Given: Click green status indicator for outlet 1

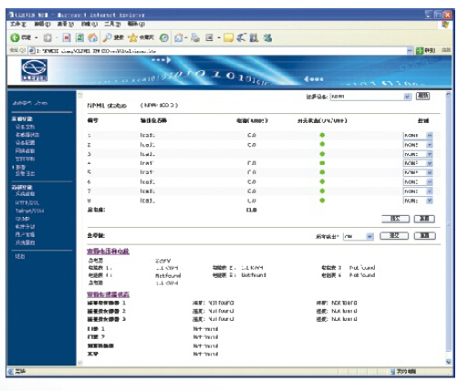Looking at the screenshot, I should click(322, 135).
